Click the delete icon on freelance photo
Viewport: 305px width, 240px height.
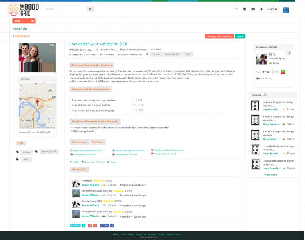tap(53, 45)
